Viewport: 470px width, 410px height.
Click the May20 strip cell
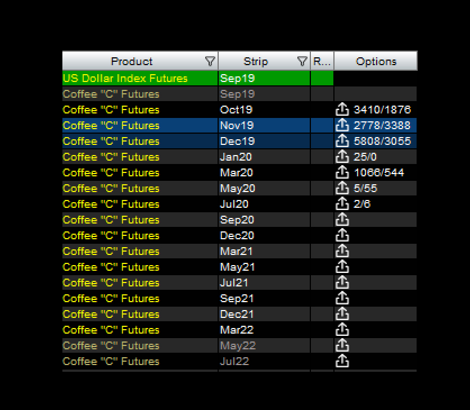264,188
